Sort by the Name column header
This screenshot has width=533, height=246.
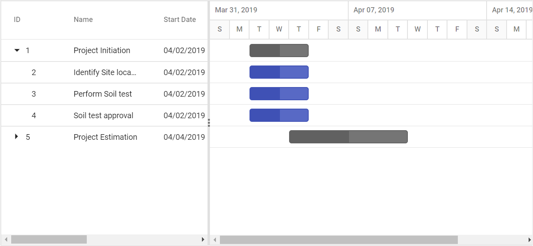pyautogui.click(x=83, y=20)
